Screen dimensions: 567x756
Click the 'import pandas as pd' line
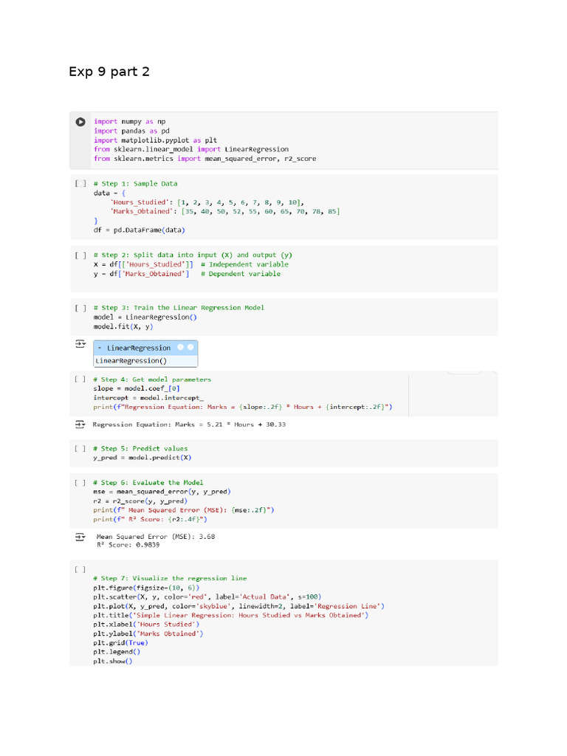[x=131, y=131]
